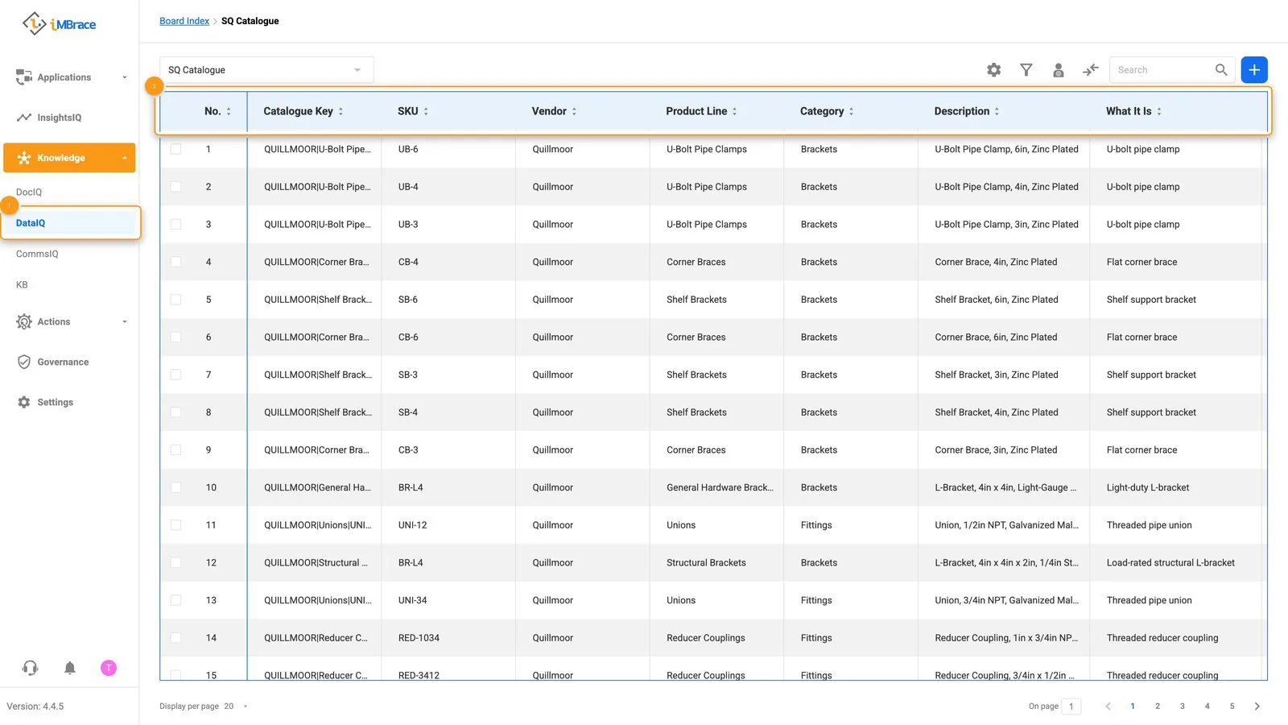1288x725 pixels.
Task: Open KB in the sidebar
Action: (22, 285)
